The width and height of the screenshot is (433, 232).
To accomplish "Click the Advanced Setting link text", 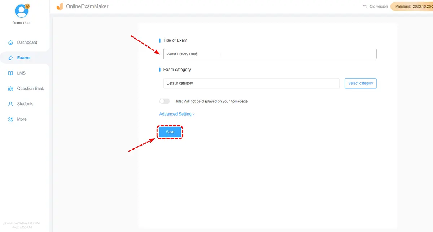I will [175, 114].
